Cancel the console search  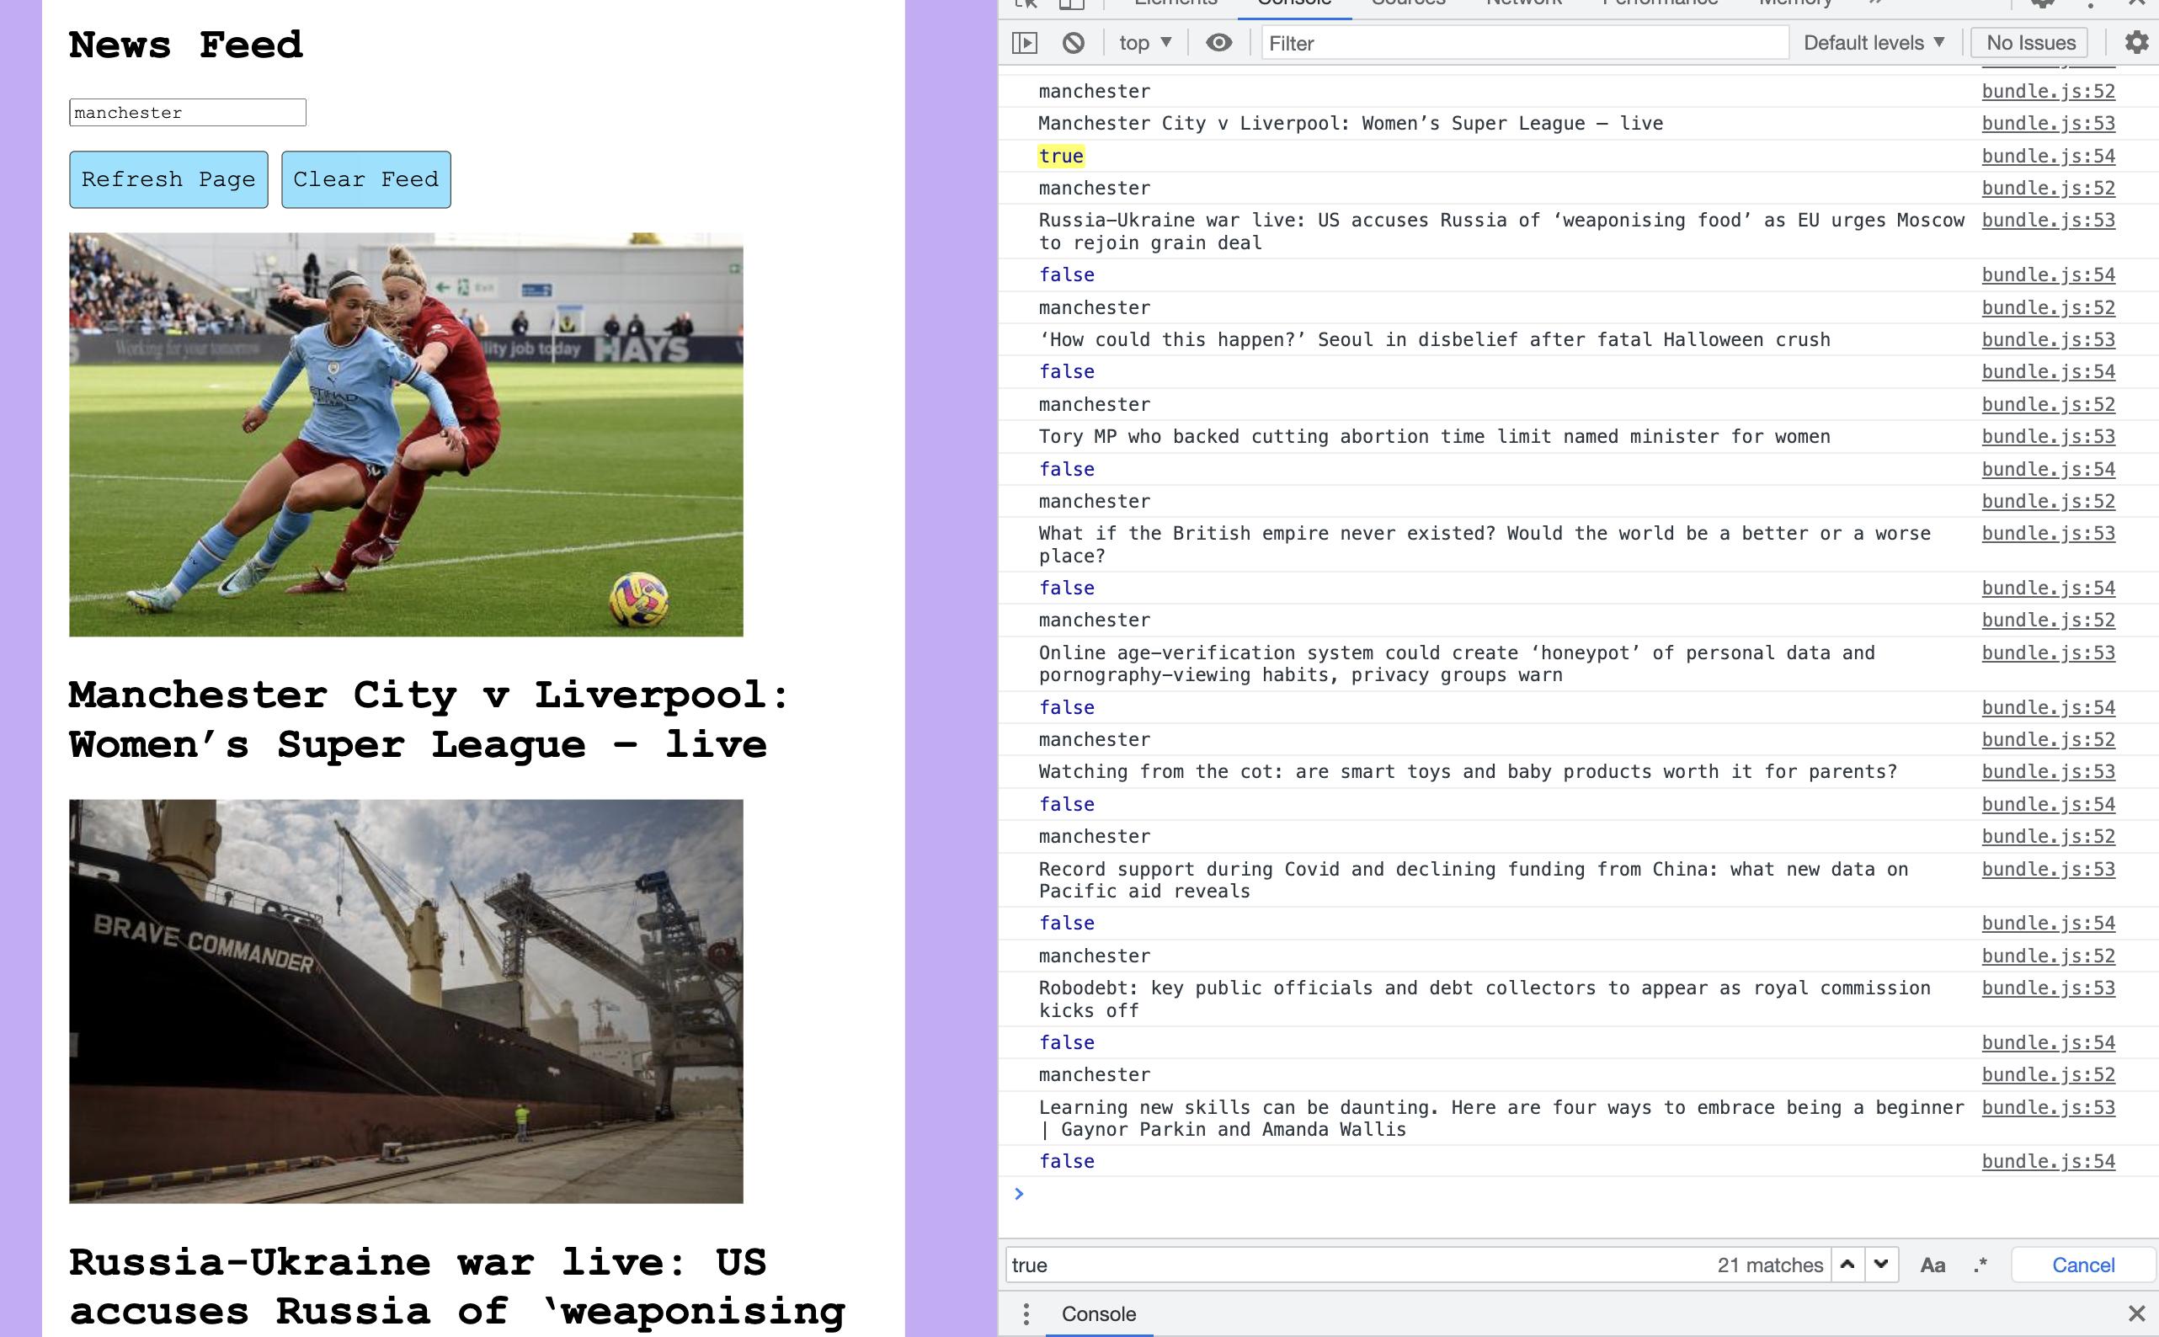point(2082,1265)
